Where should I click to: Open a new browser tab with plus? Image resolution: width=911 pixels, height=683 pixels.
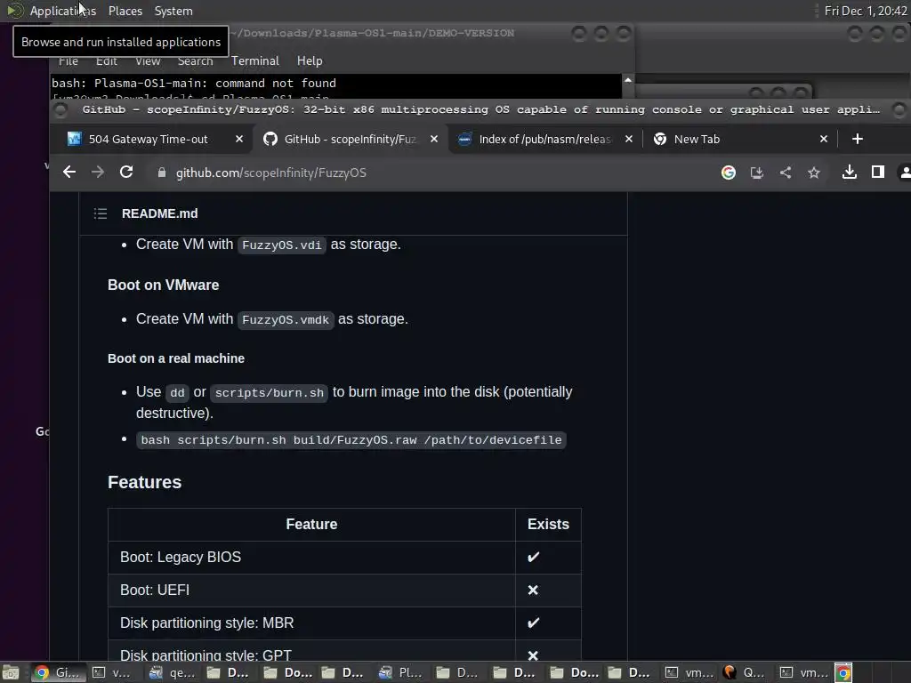tap(858, 139)
